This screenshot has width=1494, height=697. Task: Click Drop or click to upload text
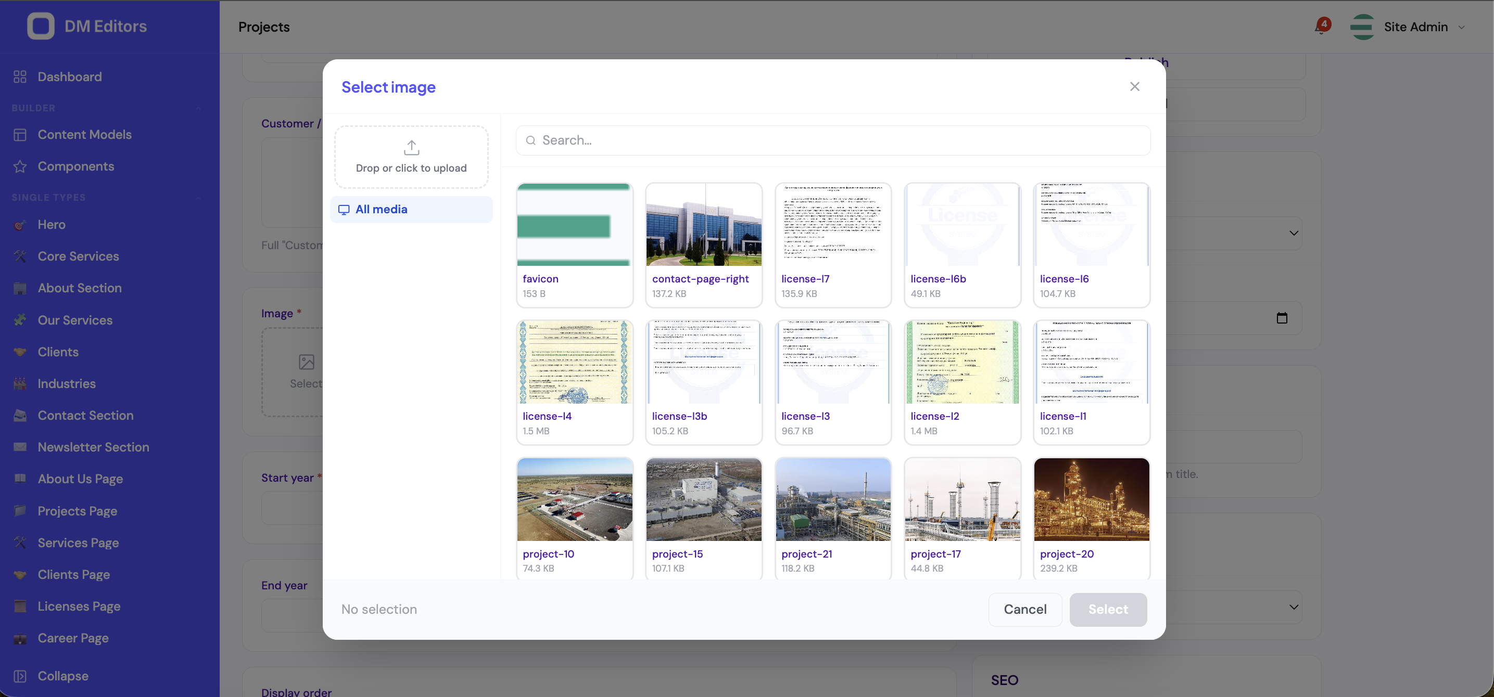click(411, 168)
